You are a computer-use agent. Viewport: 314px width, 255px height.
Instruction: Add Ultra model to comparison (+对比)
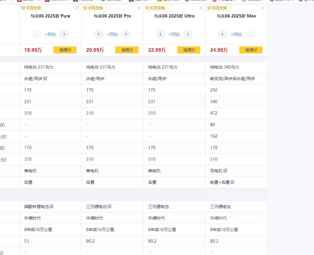(174, 34)
